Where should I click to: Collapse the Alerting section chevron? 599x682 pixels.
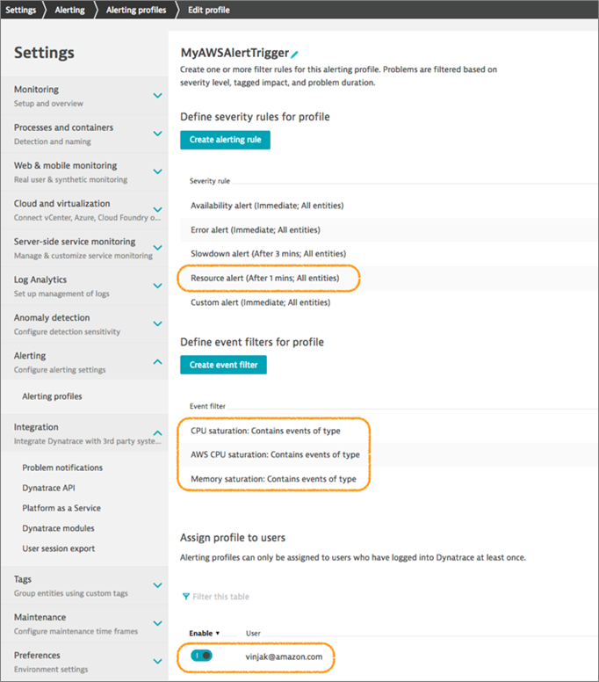158,361
